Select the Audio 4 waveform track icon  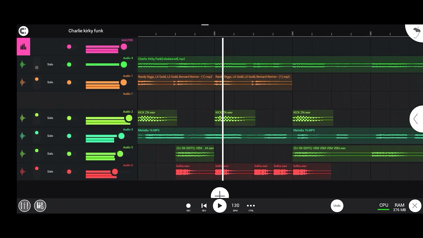(23, 64)
